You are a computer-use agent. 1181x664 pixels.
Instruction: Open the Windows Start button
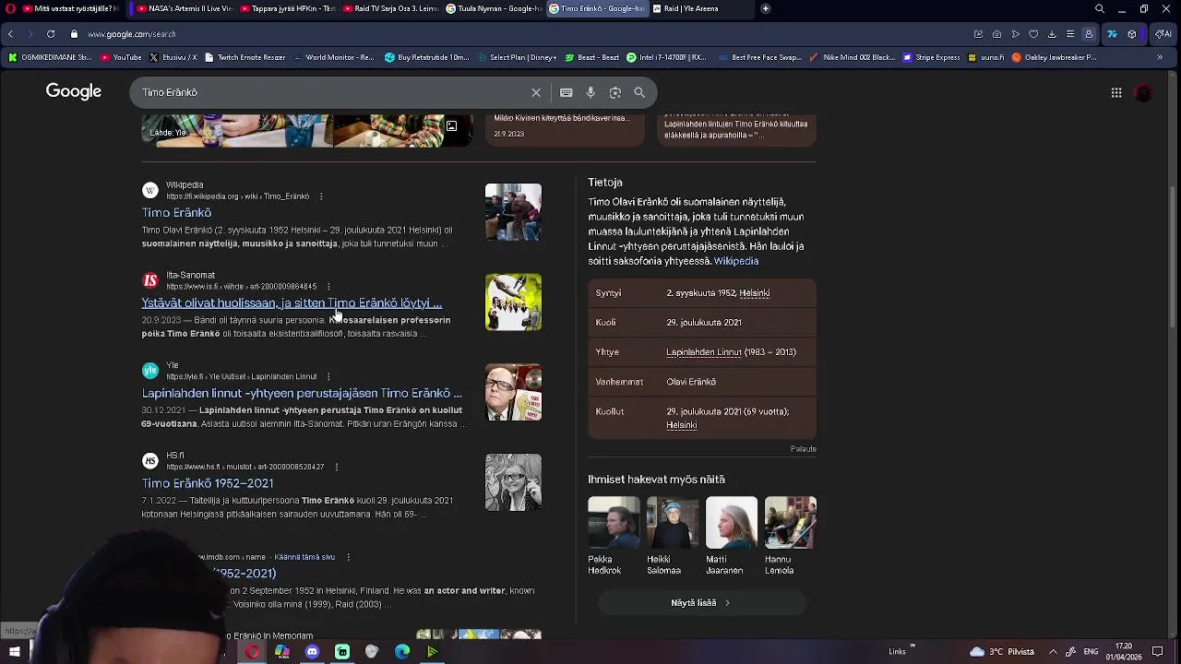click(x=15, y=652)
